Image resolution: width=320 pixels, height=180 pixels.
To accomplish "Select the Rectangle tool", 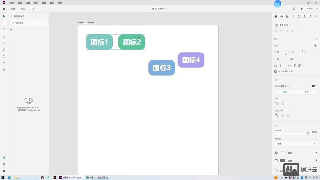I will coord(4,23).
